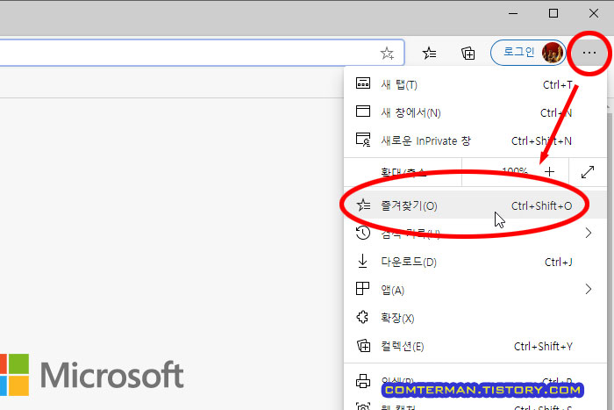Click the Ctrl+J shortcut text

559,262
